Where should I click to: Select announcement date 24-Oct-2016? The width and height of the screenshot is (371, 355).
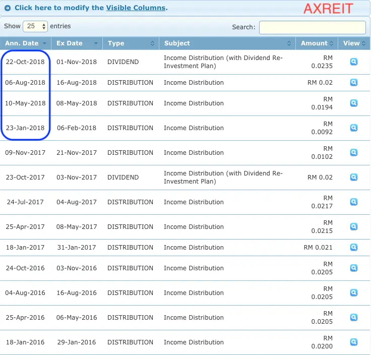coord(25,268)
